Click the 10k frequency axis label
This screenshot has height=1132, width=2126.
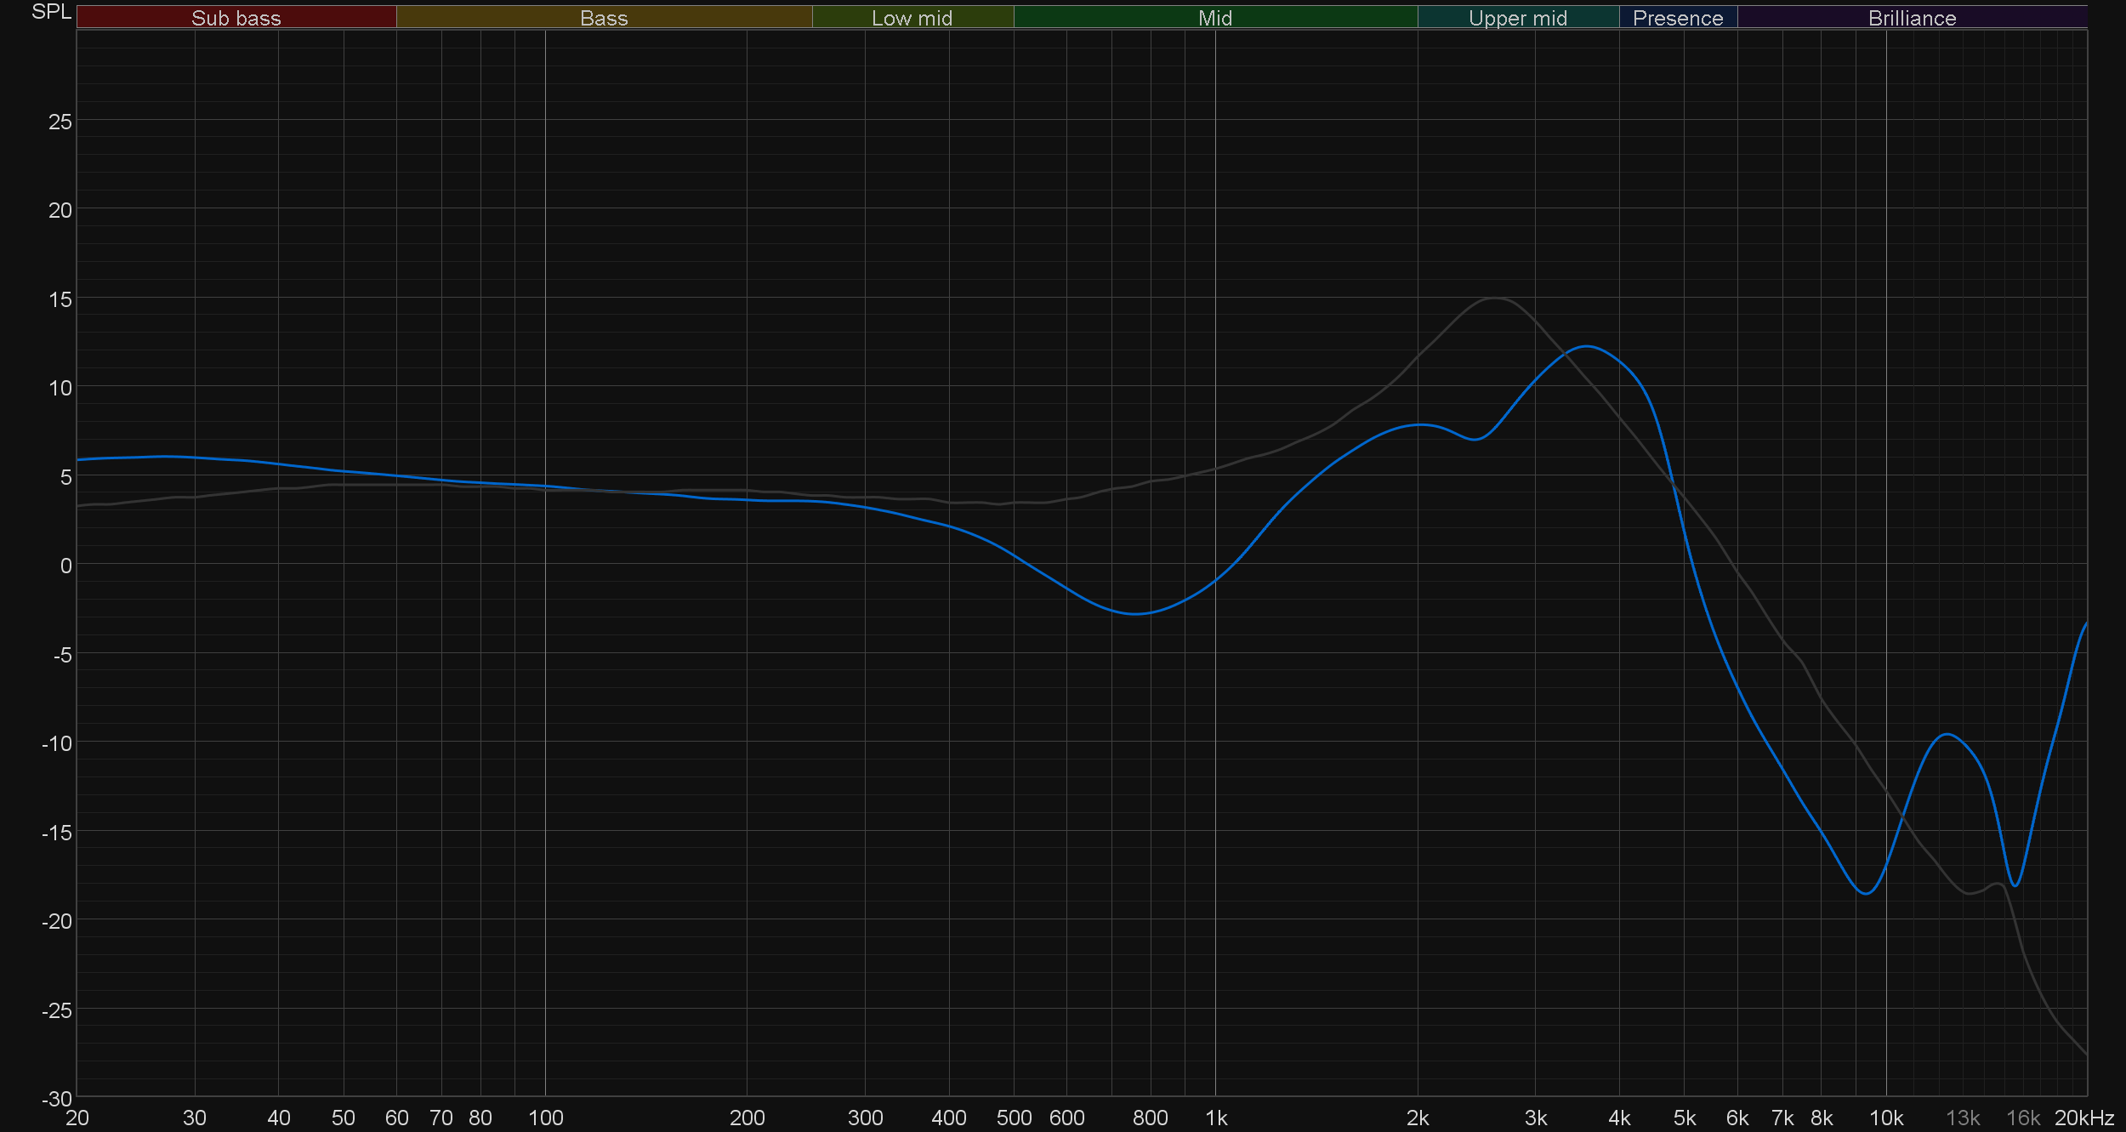1885,1118
